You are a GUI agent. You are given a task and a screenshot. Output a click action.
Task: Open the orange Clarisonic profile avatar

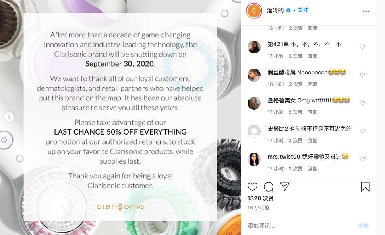tap(254, 11)
